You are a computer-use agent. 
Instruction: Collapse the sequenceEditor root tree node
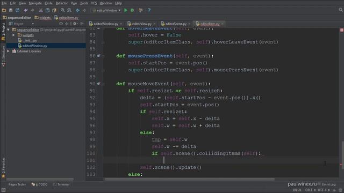pos(9,29)
